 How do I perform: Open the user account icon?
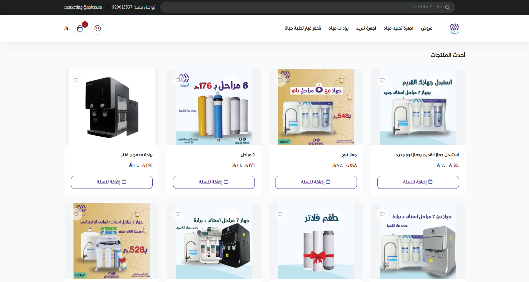[98, 28]
